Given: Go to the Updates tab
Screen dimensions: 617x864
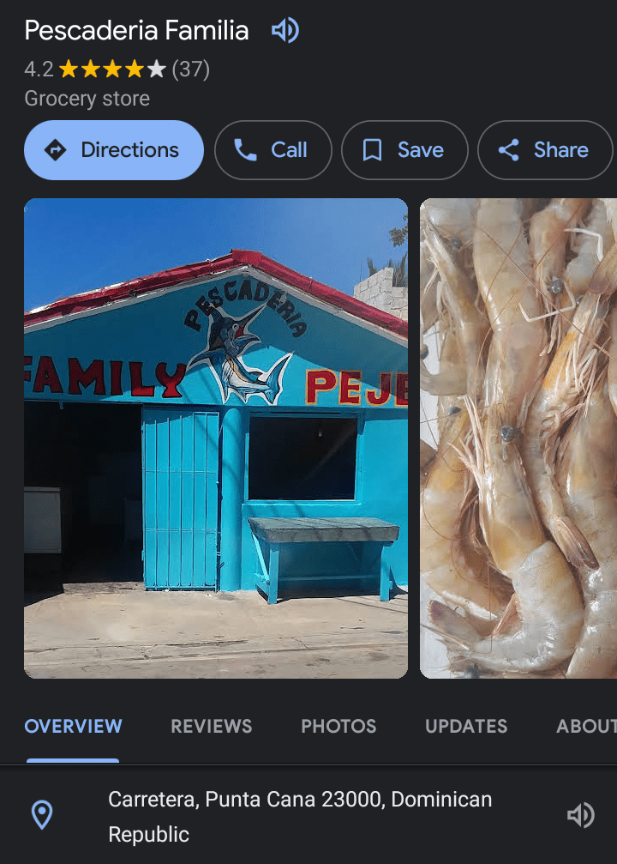Looking at the screenshot, I should 466,727.
